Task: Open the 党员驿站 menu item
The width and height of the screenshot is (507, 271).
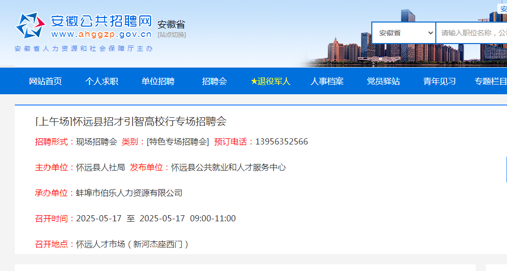Action: 383,81
